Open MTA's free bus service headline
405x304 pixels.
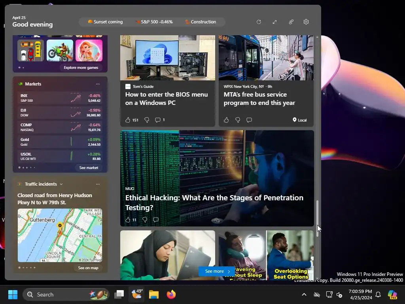(259, 99)
